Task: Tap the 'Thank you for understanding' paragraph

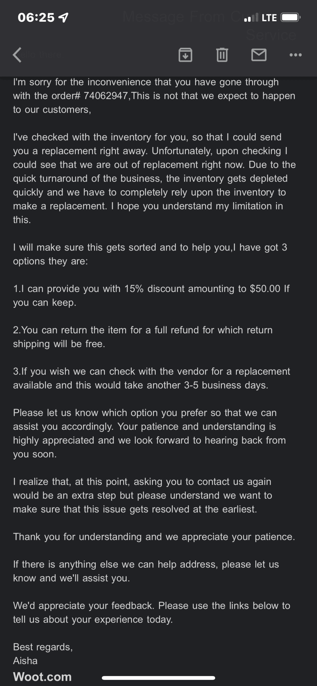Action: tap(154, 537)
